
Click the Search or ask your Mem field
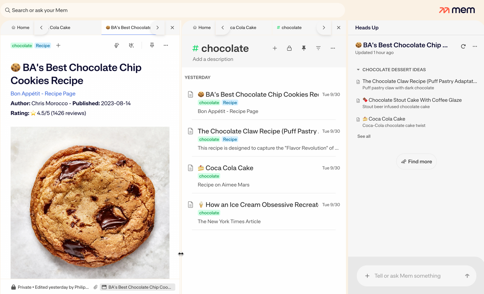tap(172, 10)
